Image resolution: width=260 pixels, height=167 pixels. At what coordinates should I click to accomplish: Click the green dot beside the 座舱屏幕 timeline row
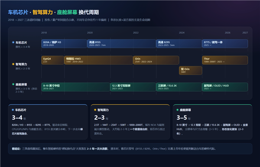pos(13,84)
